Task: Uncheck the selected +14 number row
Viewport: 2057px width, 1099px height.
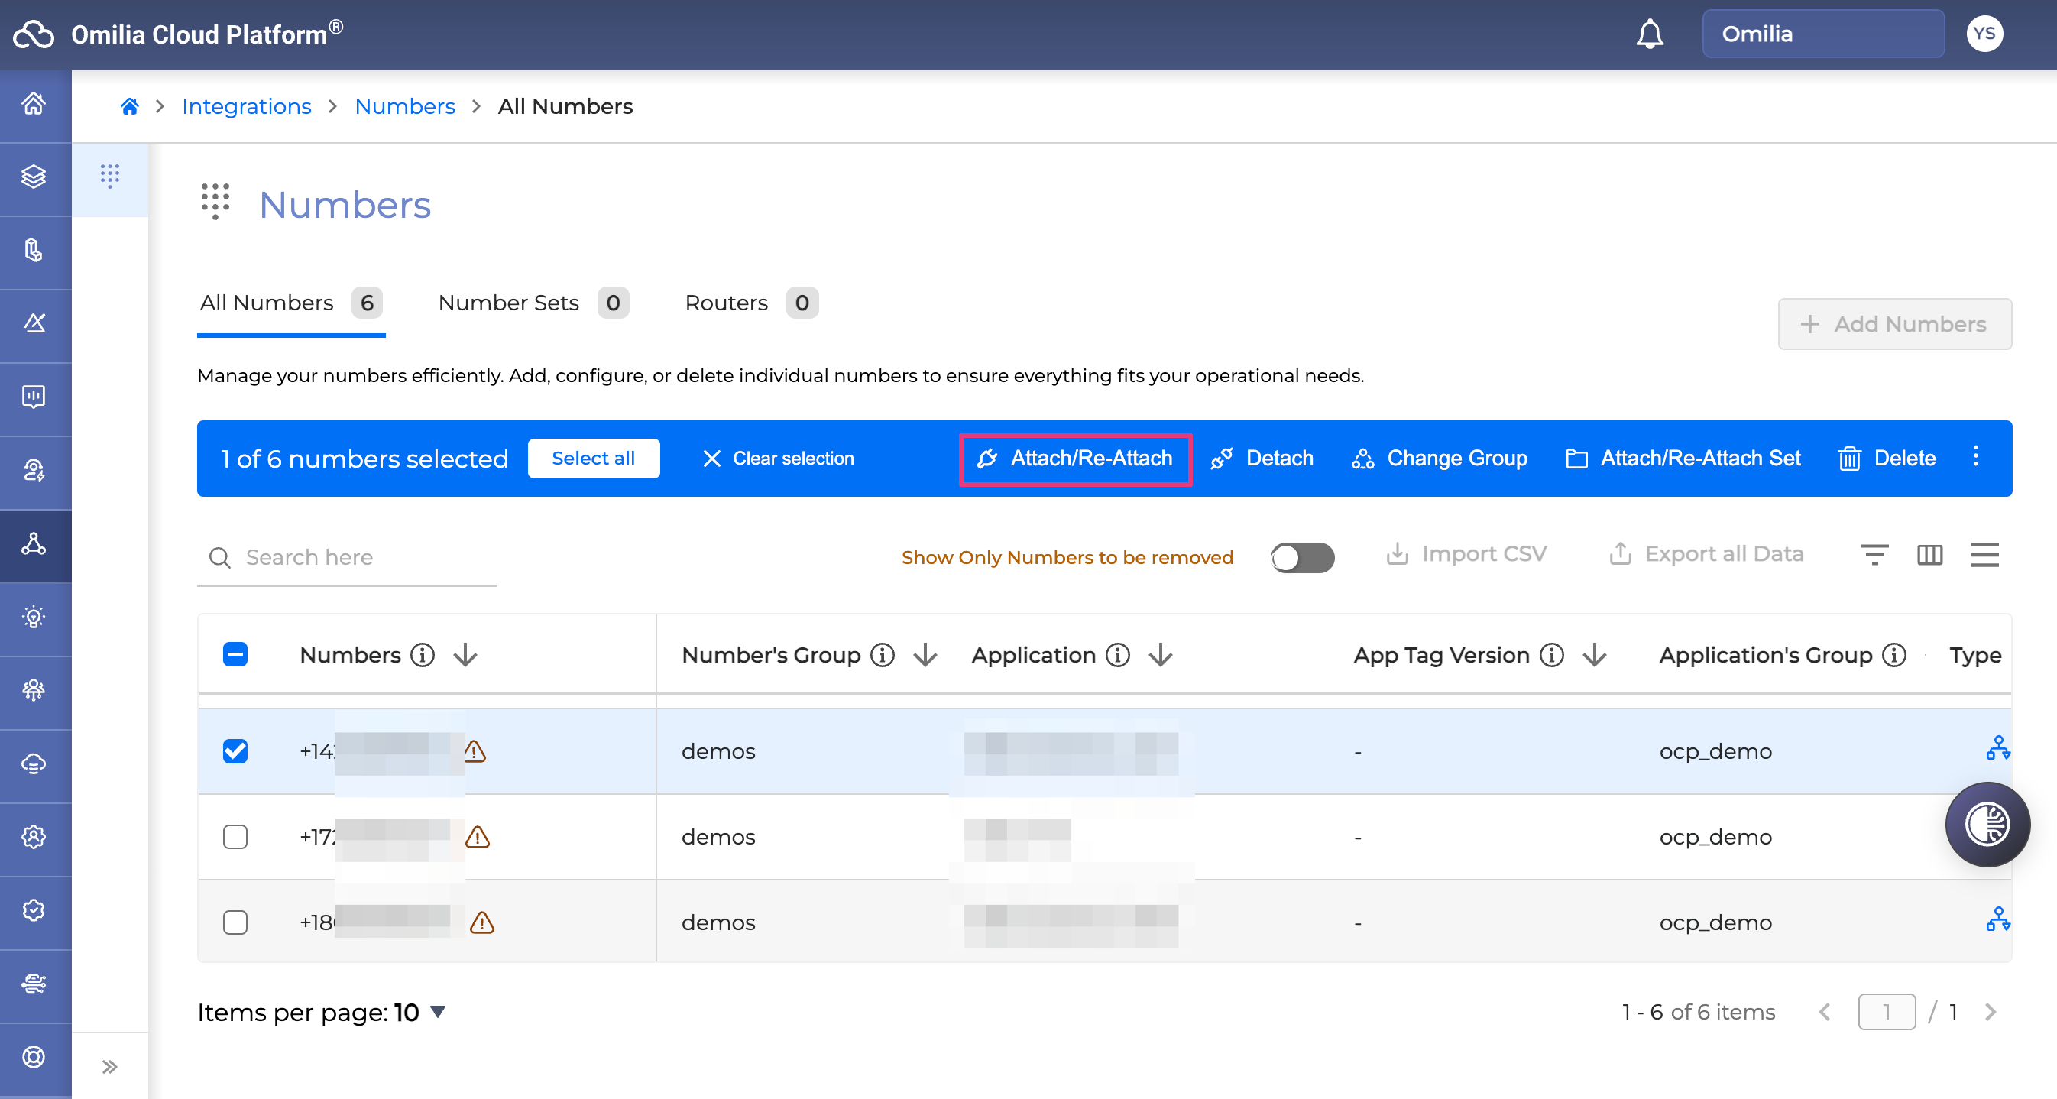Action: pyautogui.click(x=235, y=750)
